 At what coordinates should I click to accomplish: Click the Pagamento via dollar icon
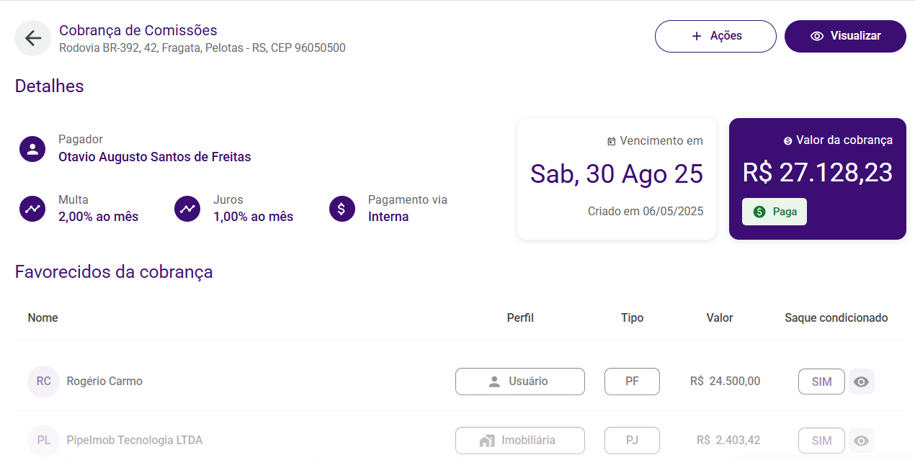click(x=342, y=209)
